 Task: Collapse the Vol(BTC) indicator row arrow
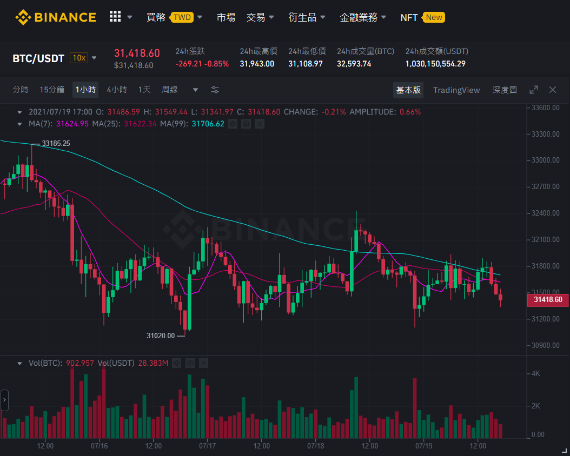click(19, 363)
